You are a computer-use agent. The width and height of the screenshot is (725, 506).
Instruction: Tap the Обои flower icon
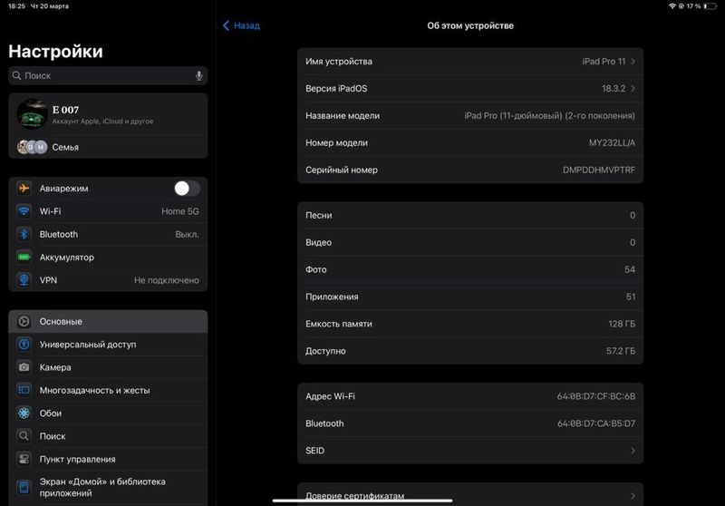click(x=24, y=413)
